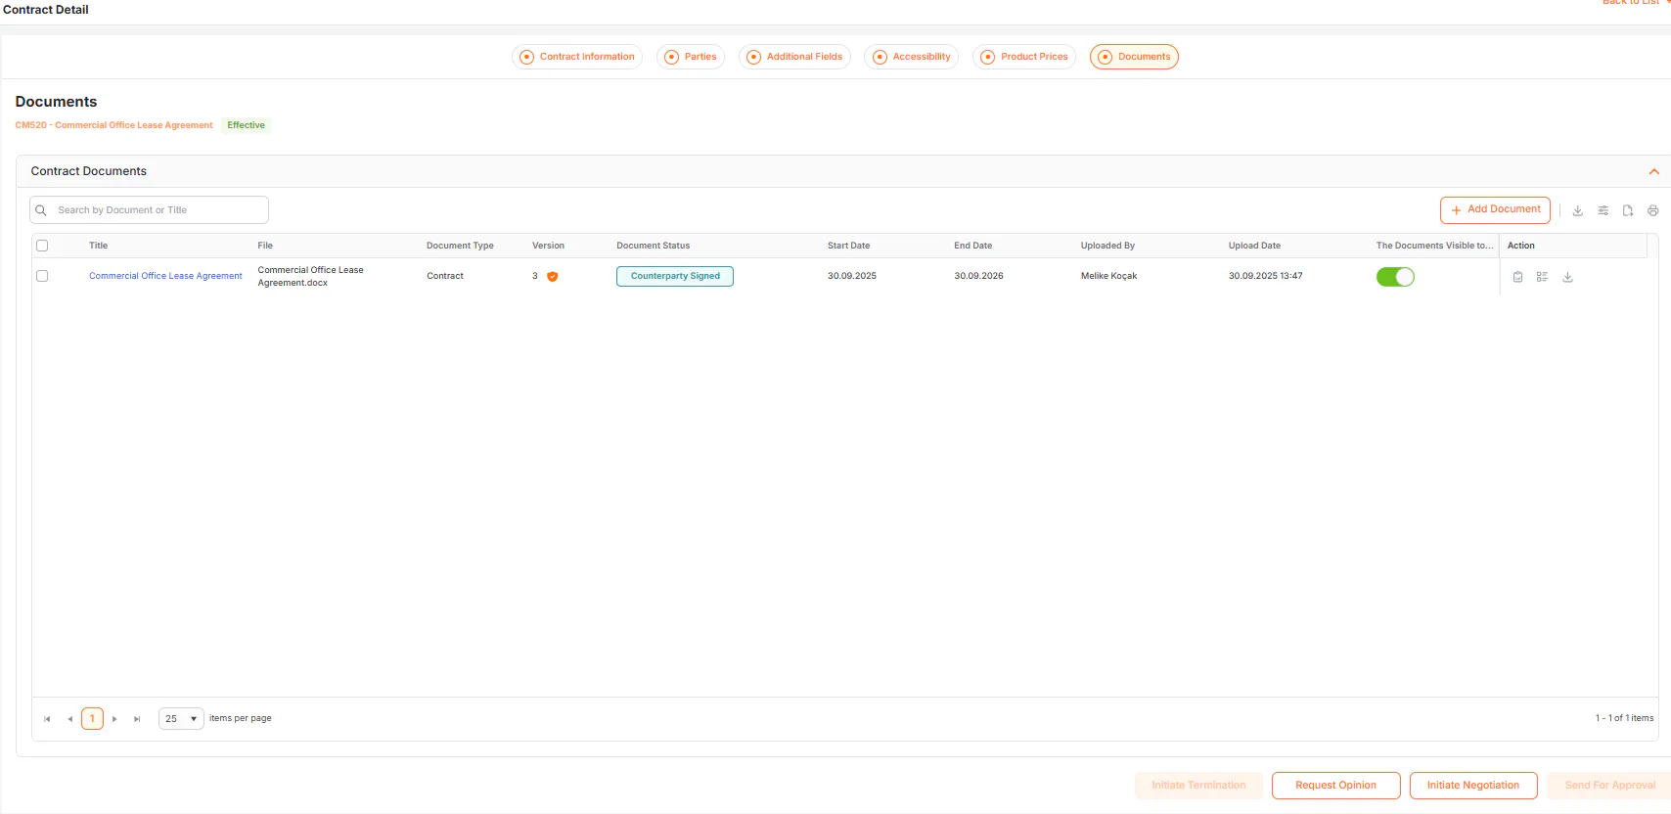Open the items per page dropdown
Image resolution: width=1671 pixels, height=814 pixels.
181,719
